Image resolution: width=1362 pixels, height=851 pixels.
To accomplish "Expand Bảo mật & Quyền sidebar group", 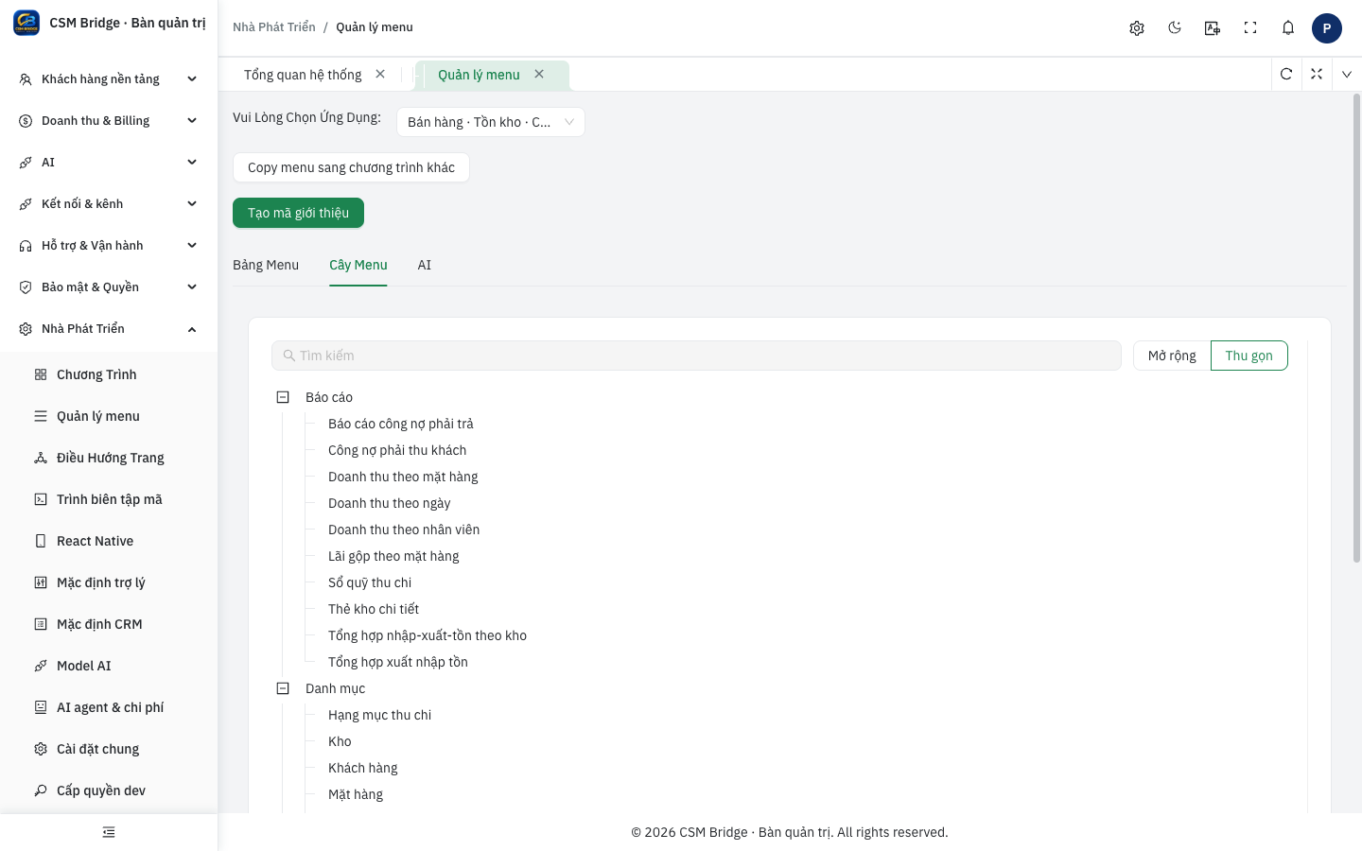I will pos(109,287).
